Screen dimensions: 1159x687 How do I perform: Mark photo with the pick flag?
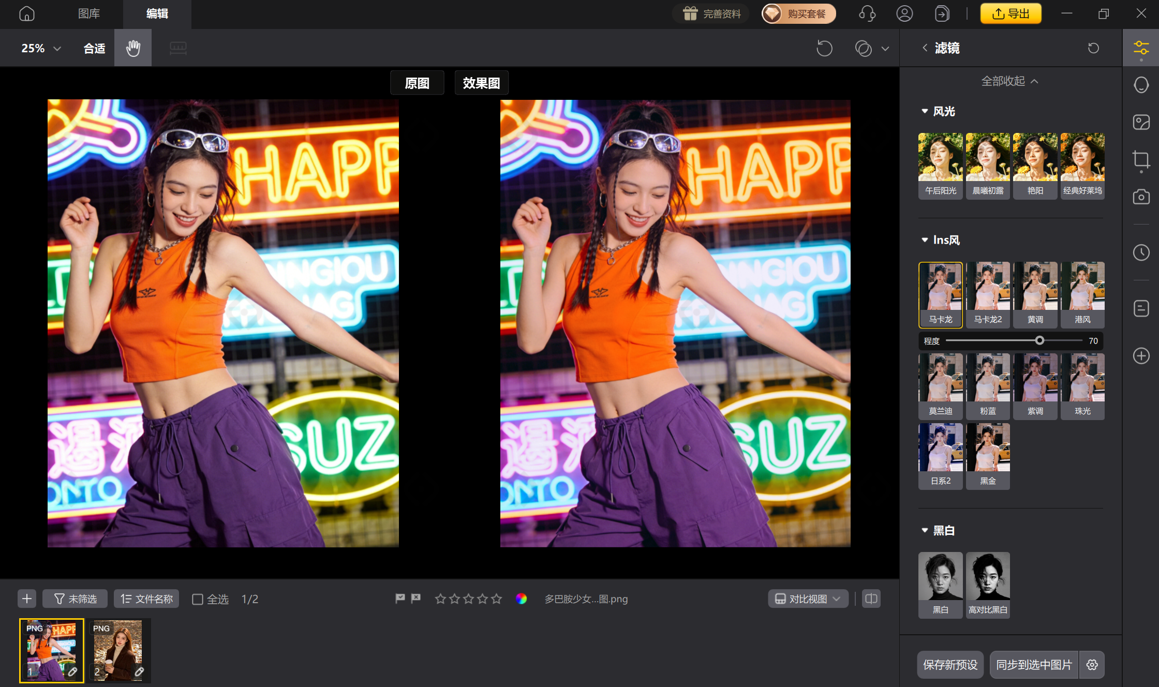point(400,599)
